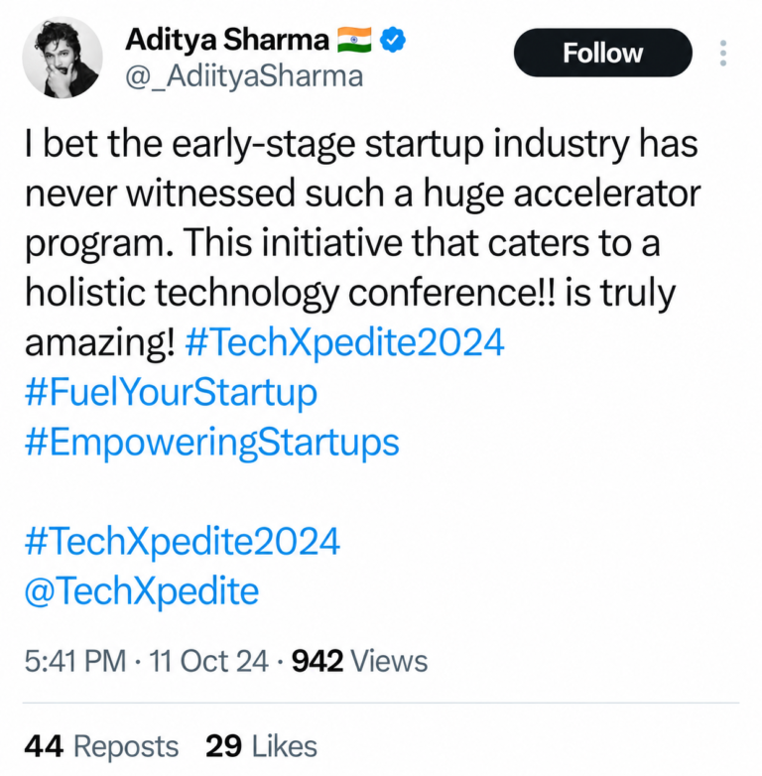View the 942 Views analytics
The width and height of the screenshot is (762, 776).
(360, 661)
